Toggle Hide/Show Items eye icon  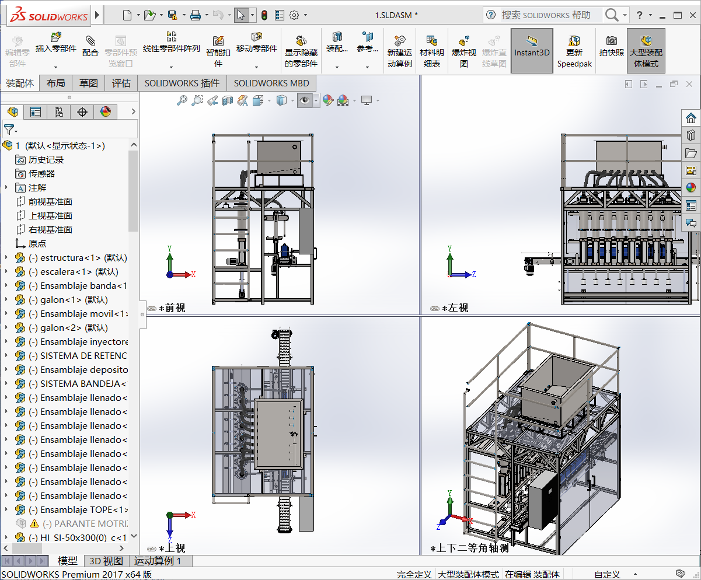coord(304,100)
